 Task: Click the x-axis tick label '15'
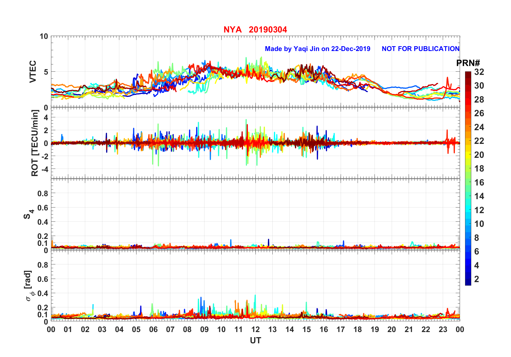coord(307,330)
